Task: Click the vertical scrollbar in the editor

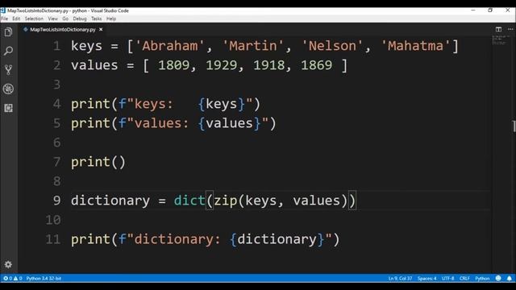Action: pyautogui.click(x=514, y=126)
